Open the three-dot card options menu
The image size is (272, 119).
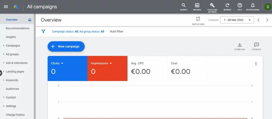pyautogui.click(x=256, y=64)
